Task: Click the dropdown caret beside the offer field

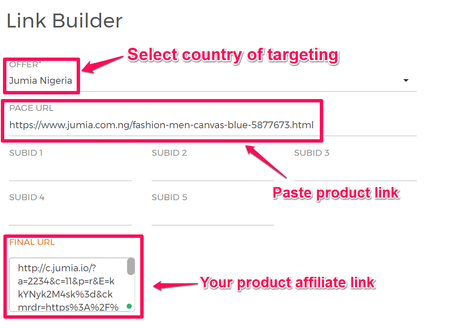Action: (x=406, y=80)
